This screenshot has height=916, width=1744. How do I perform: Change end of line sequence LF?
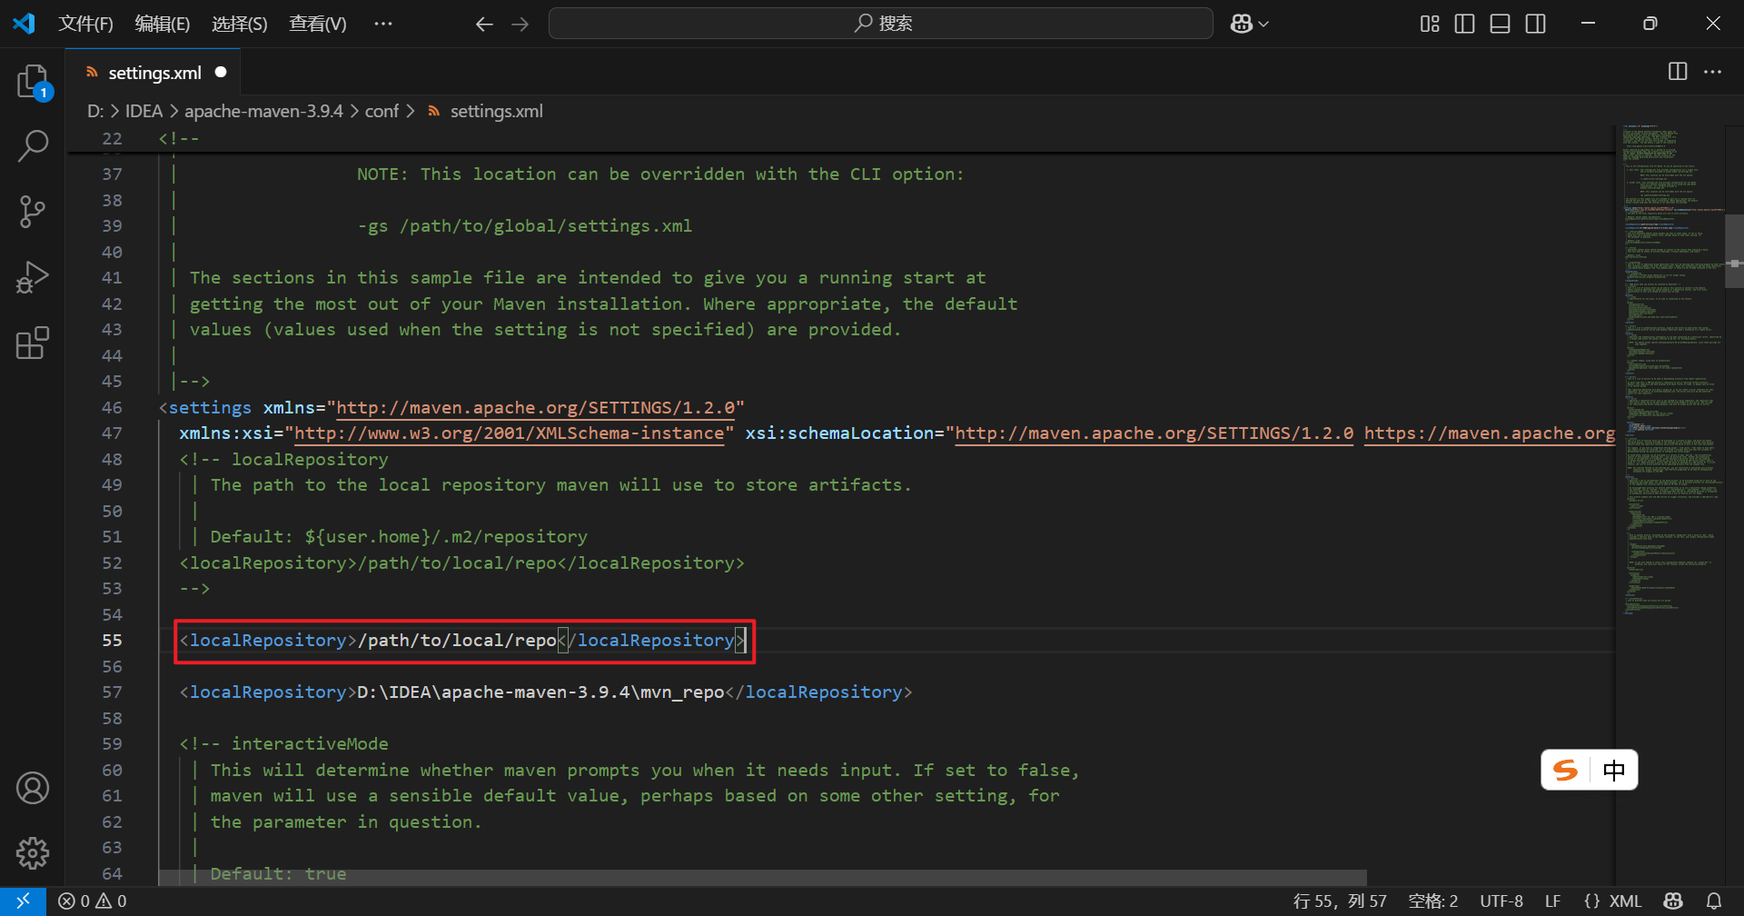tap(1552, 901)
